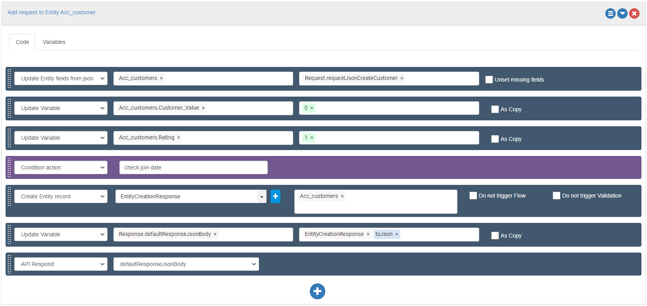
Task: Click Add request to Entity Acc_customer title
Action: coord(52,12)
